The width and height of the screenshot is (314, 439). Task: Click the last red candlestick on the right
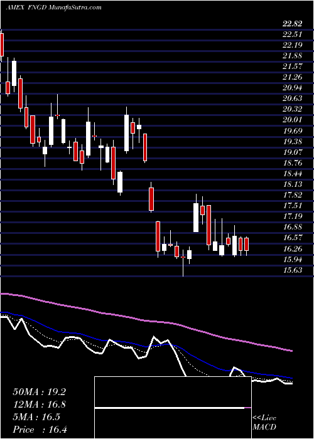pyautogui.click(x=247, y=244)
